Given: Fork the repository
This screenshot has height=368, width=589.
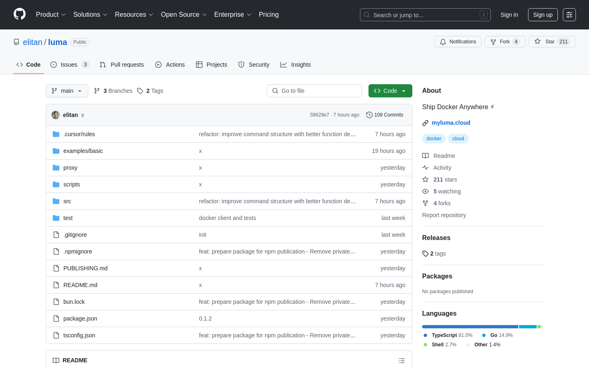Looking at the screenshot, I should 505,42.
